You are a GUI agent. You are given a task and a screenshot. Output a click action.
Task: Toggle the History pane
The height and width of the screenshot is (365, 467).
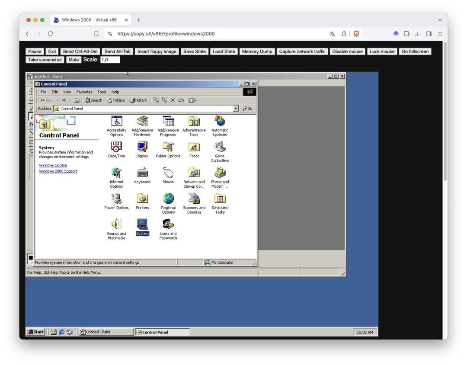[138, 100]
